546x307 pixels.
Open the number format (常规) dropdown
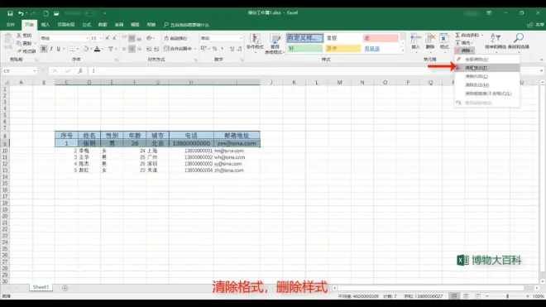point(241,38)
